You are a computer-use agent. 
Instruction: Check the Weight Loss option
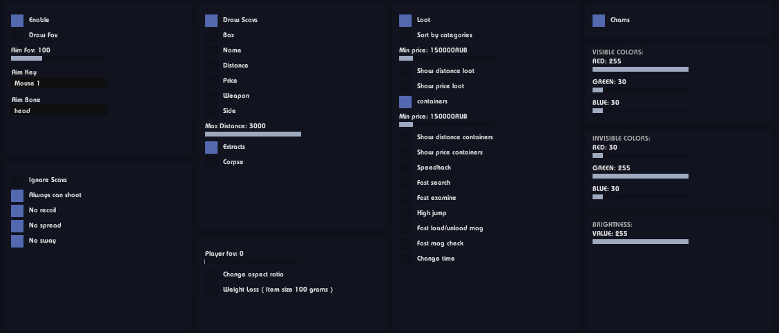(x=211, y=290)
